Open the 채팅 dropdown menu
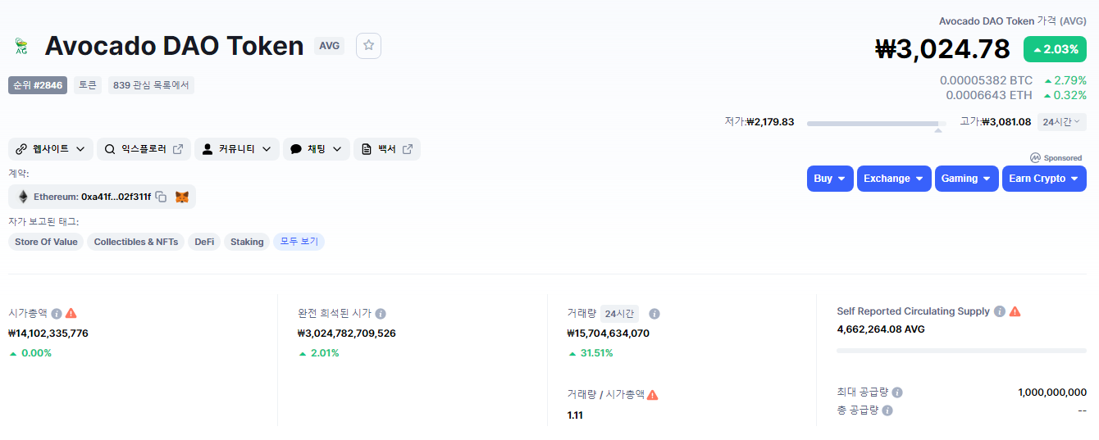 [x=316, y=149]
